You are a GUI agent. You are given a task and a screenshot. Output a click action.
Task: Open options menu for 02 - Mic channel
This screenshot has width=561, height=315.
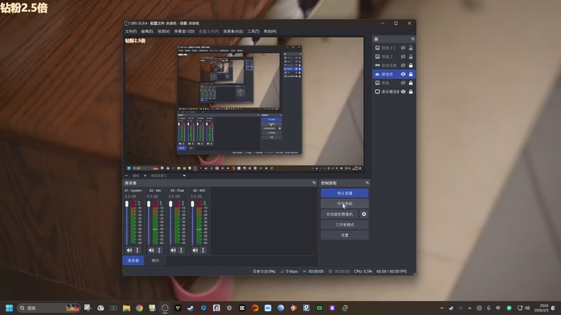[159, 250]
